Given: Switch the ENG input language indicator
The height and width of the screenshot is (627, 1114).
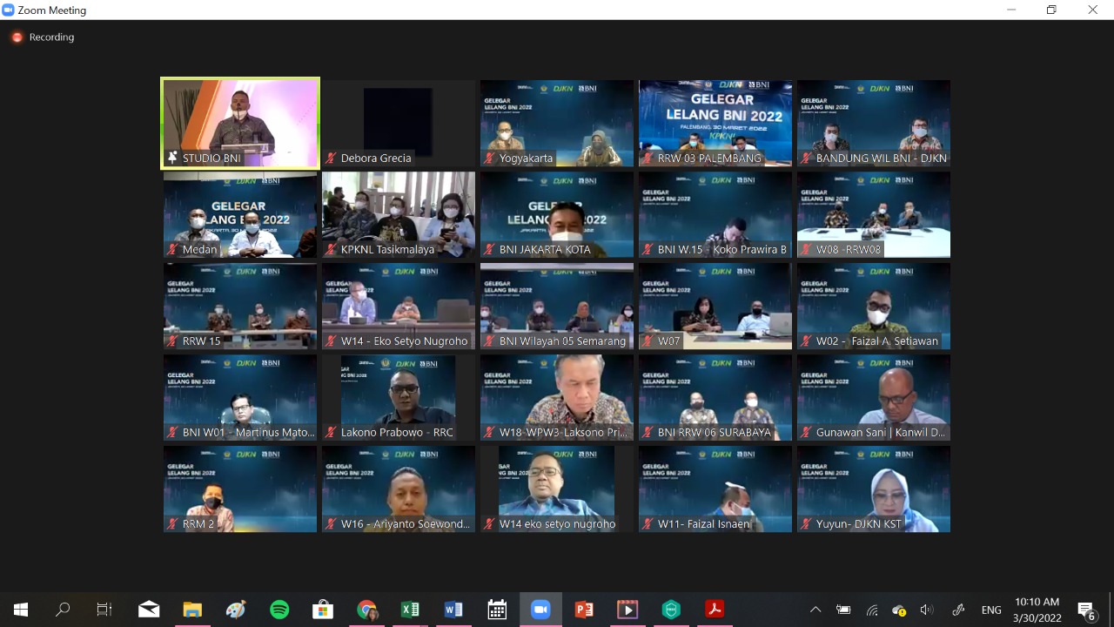Looking at the screenshot, I should click(991, 610).
